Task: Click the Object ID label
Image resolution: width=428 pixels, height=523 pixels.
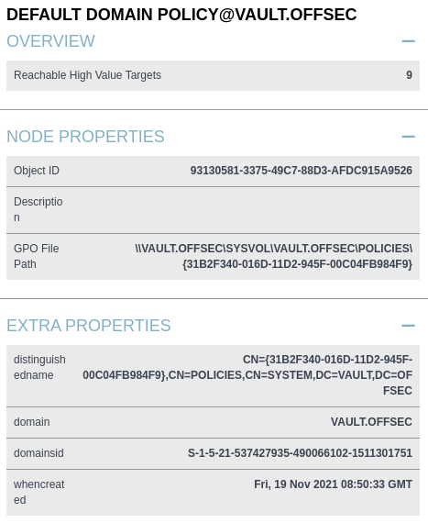Action: click(37, 171)
